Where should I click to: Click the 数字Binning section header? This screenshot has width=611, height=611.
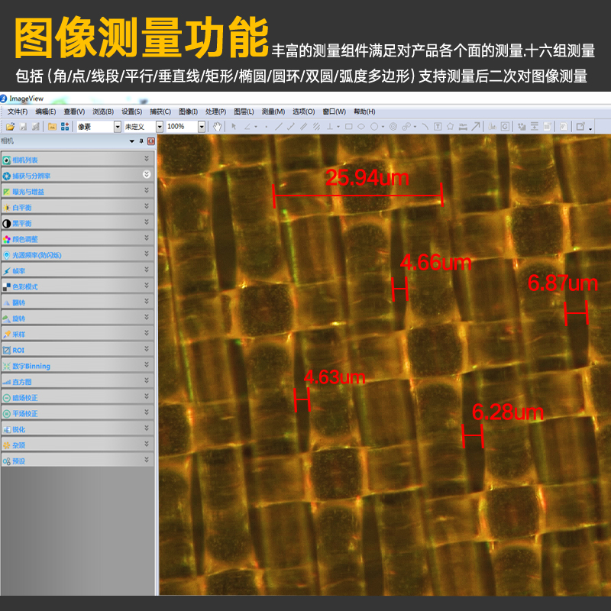[x=78, y=366]
